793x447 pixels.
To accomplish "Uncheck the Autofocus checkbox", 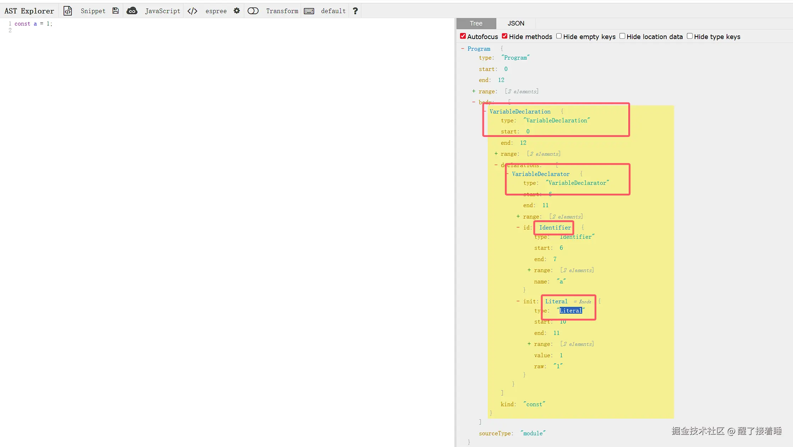I will (463, 36).
